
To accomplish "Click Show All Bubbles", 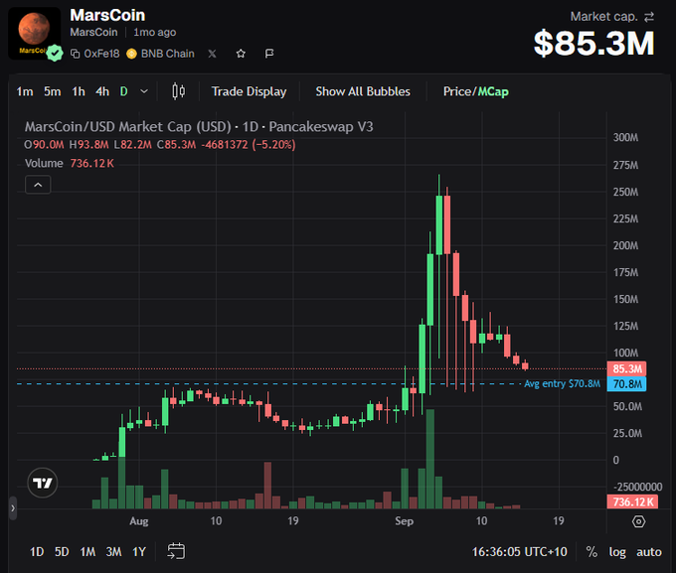I will [363, 91].
